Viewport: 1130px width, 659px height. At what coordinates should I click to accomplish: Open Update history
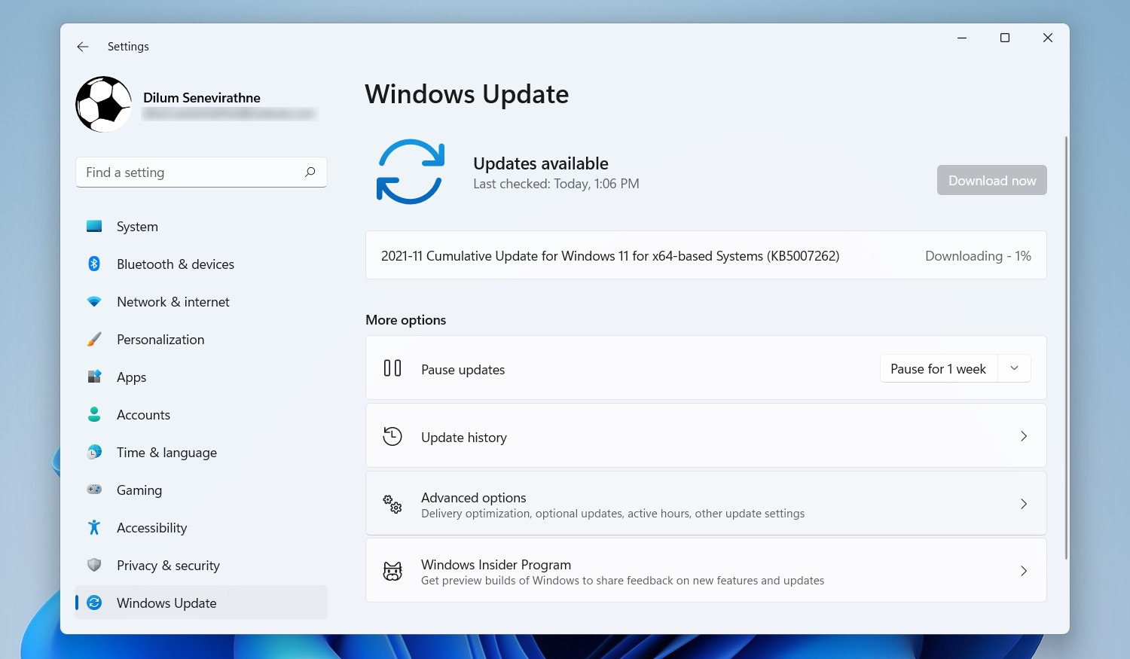point(706,436)
